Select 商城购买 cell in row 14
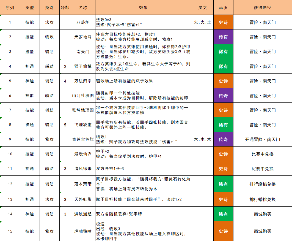This screenshot has width=292, height=241. [263, 214]
